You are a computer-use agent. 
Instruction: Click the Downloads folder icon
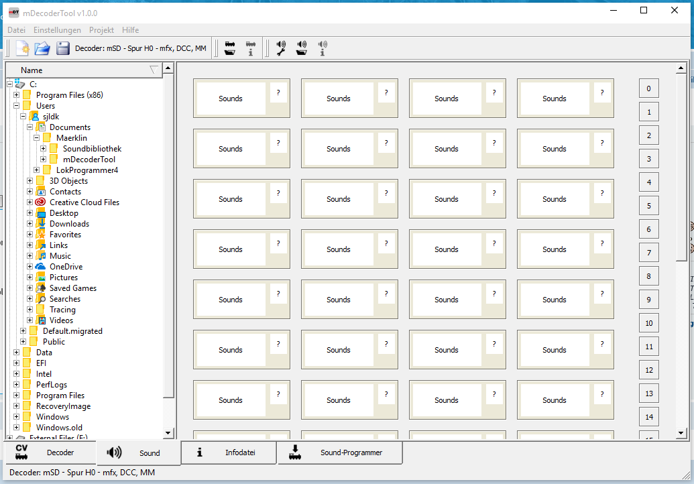click(x=41, y=223)
